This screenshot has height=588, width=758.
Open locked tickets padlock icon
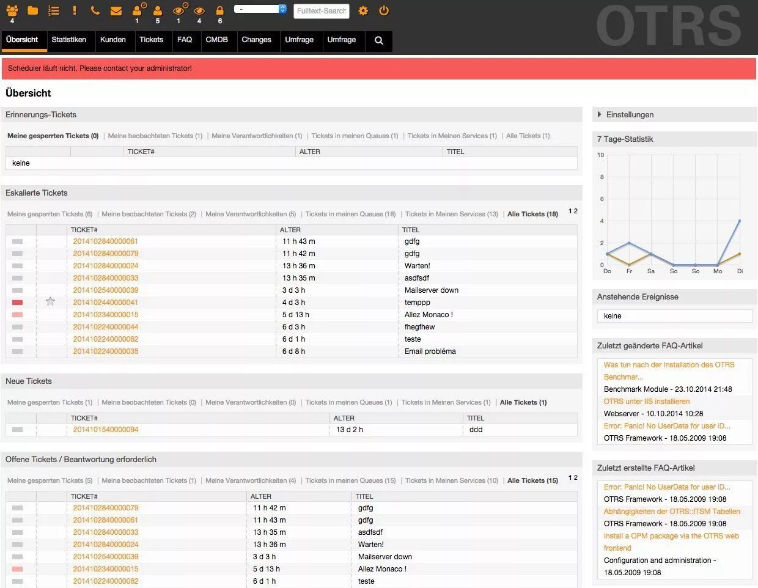point(220,10)
